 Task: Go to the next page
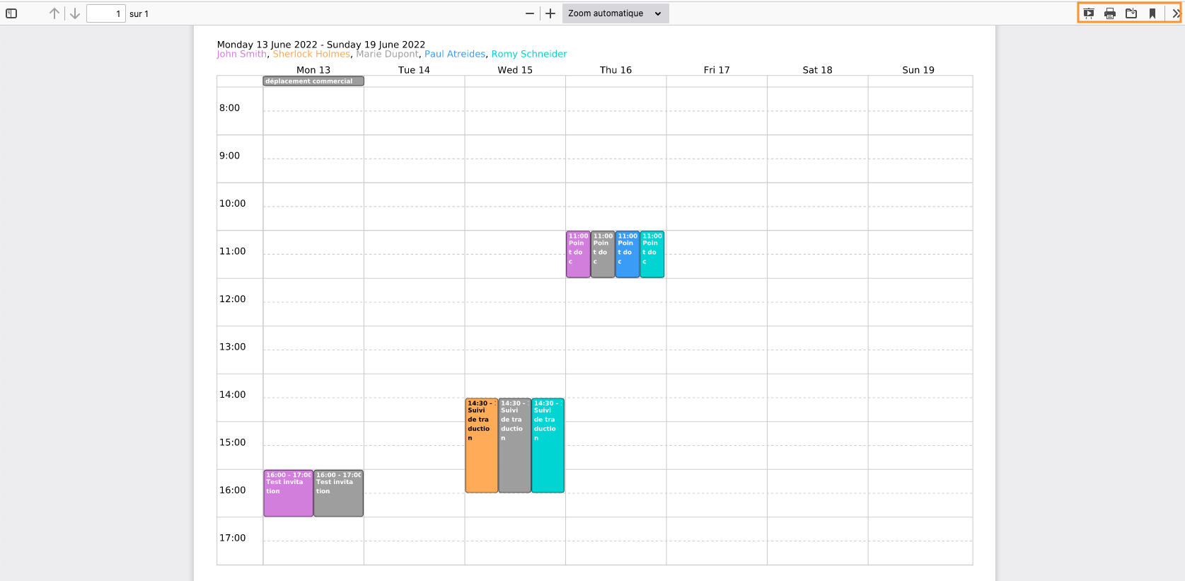tap(75, 13)
